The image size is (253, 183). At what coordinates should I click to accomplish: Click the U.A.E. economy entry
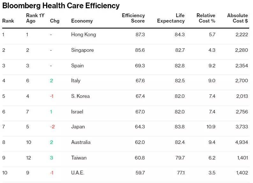[x=78, y=173]
